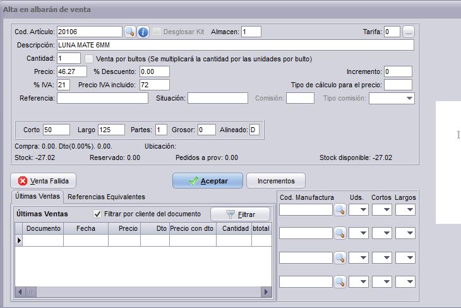Focus the Partes field

161,130
